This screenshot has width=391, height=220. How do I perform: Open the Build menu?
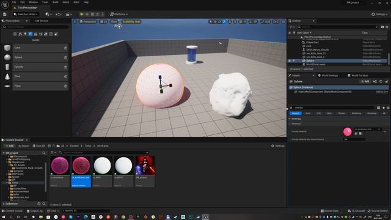pos(56,2)
